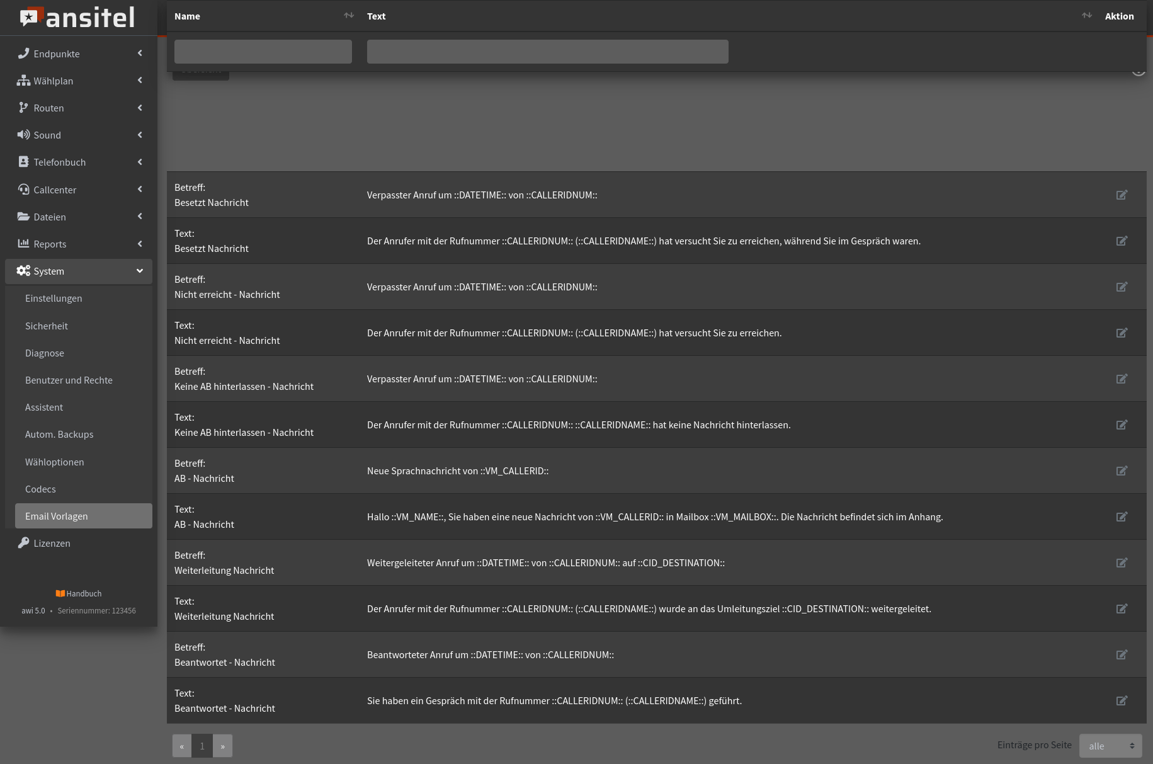Open the Lizenzen page

(x=52, y=544)
